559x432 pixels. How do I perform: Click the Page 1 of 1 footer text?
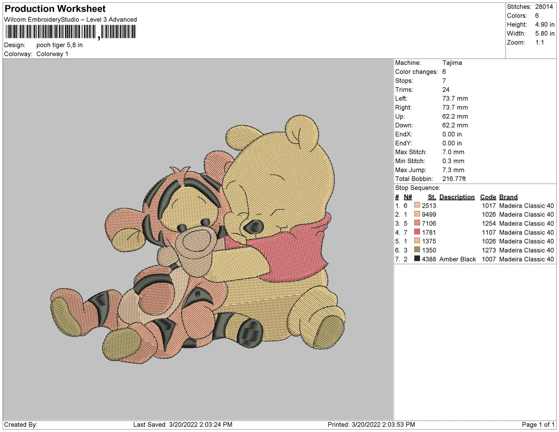point(538,424)
